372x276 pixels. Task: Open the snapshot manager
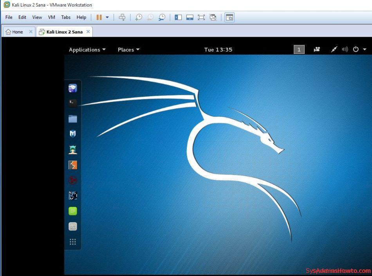click(162, 17)
